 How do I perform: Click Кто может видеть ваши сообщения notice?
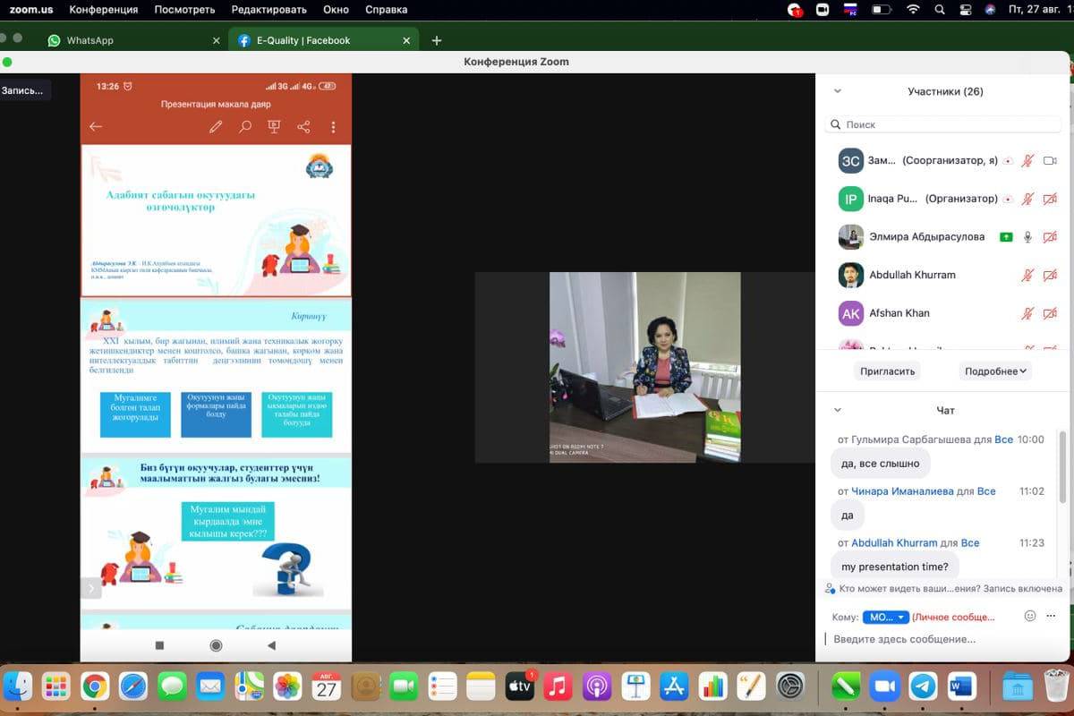[x=943, y=589]
